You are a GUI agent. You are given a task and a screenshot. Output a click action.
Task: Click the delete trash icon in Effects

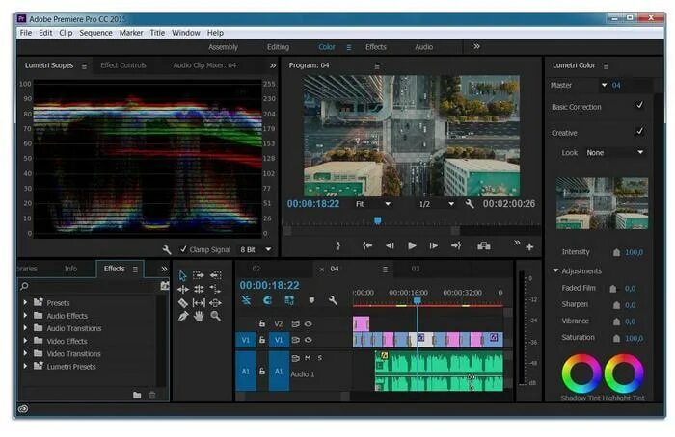click(152, 395)
